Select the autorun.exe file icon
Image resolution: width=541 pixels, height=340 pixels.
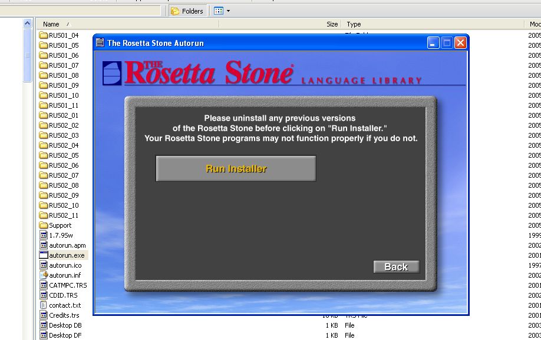point(43,255)
